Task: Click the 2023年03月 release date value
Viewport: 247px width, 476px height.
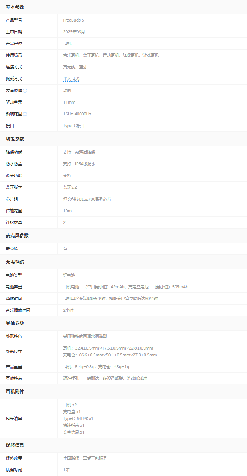Action: [74, 32]
